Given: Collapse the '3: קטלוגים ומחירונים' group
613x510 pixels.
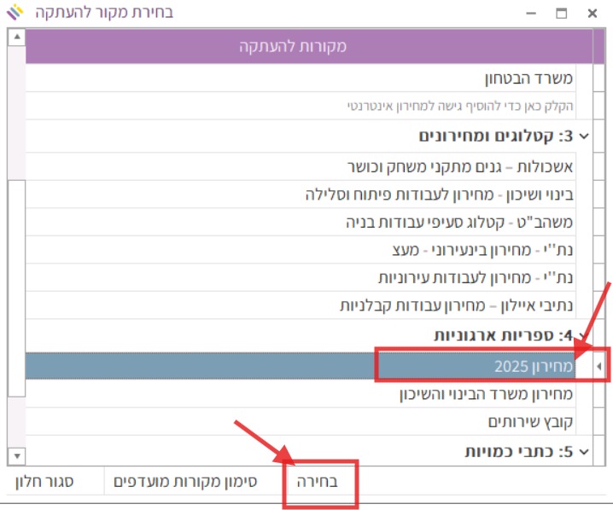Looking at the screenshot, I should [584, 136].
